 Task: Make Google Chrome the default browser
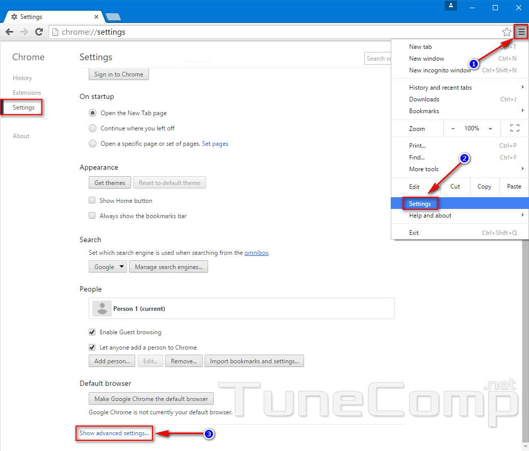point(151,399)
